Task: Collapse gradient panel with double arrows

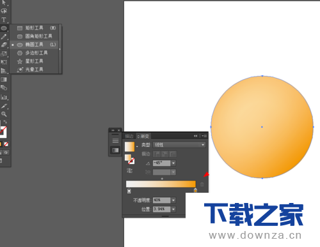Action: [x=195, y=136]
